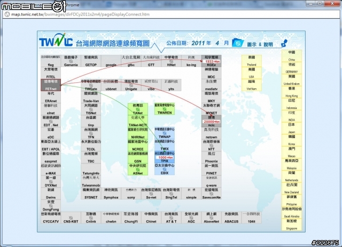Select the AT & T node

[x=171, y=218]
